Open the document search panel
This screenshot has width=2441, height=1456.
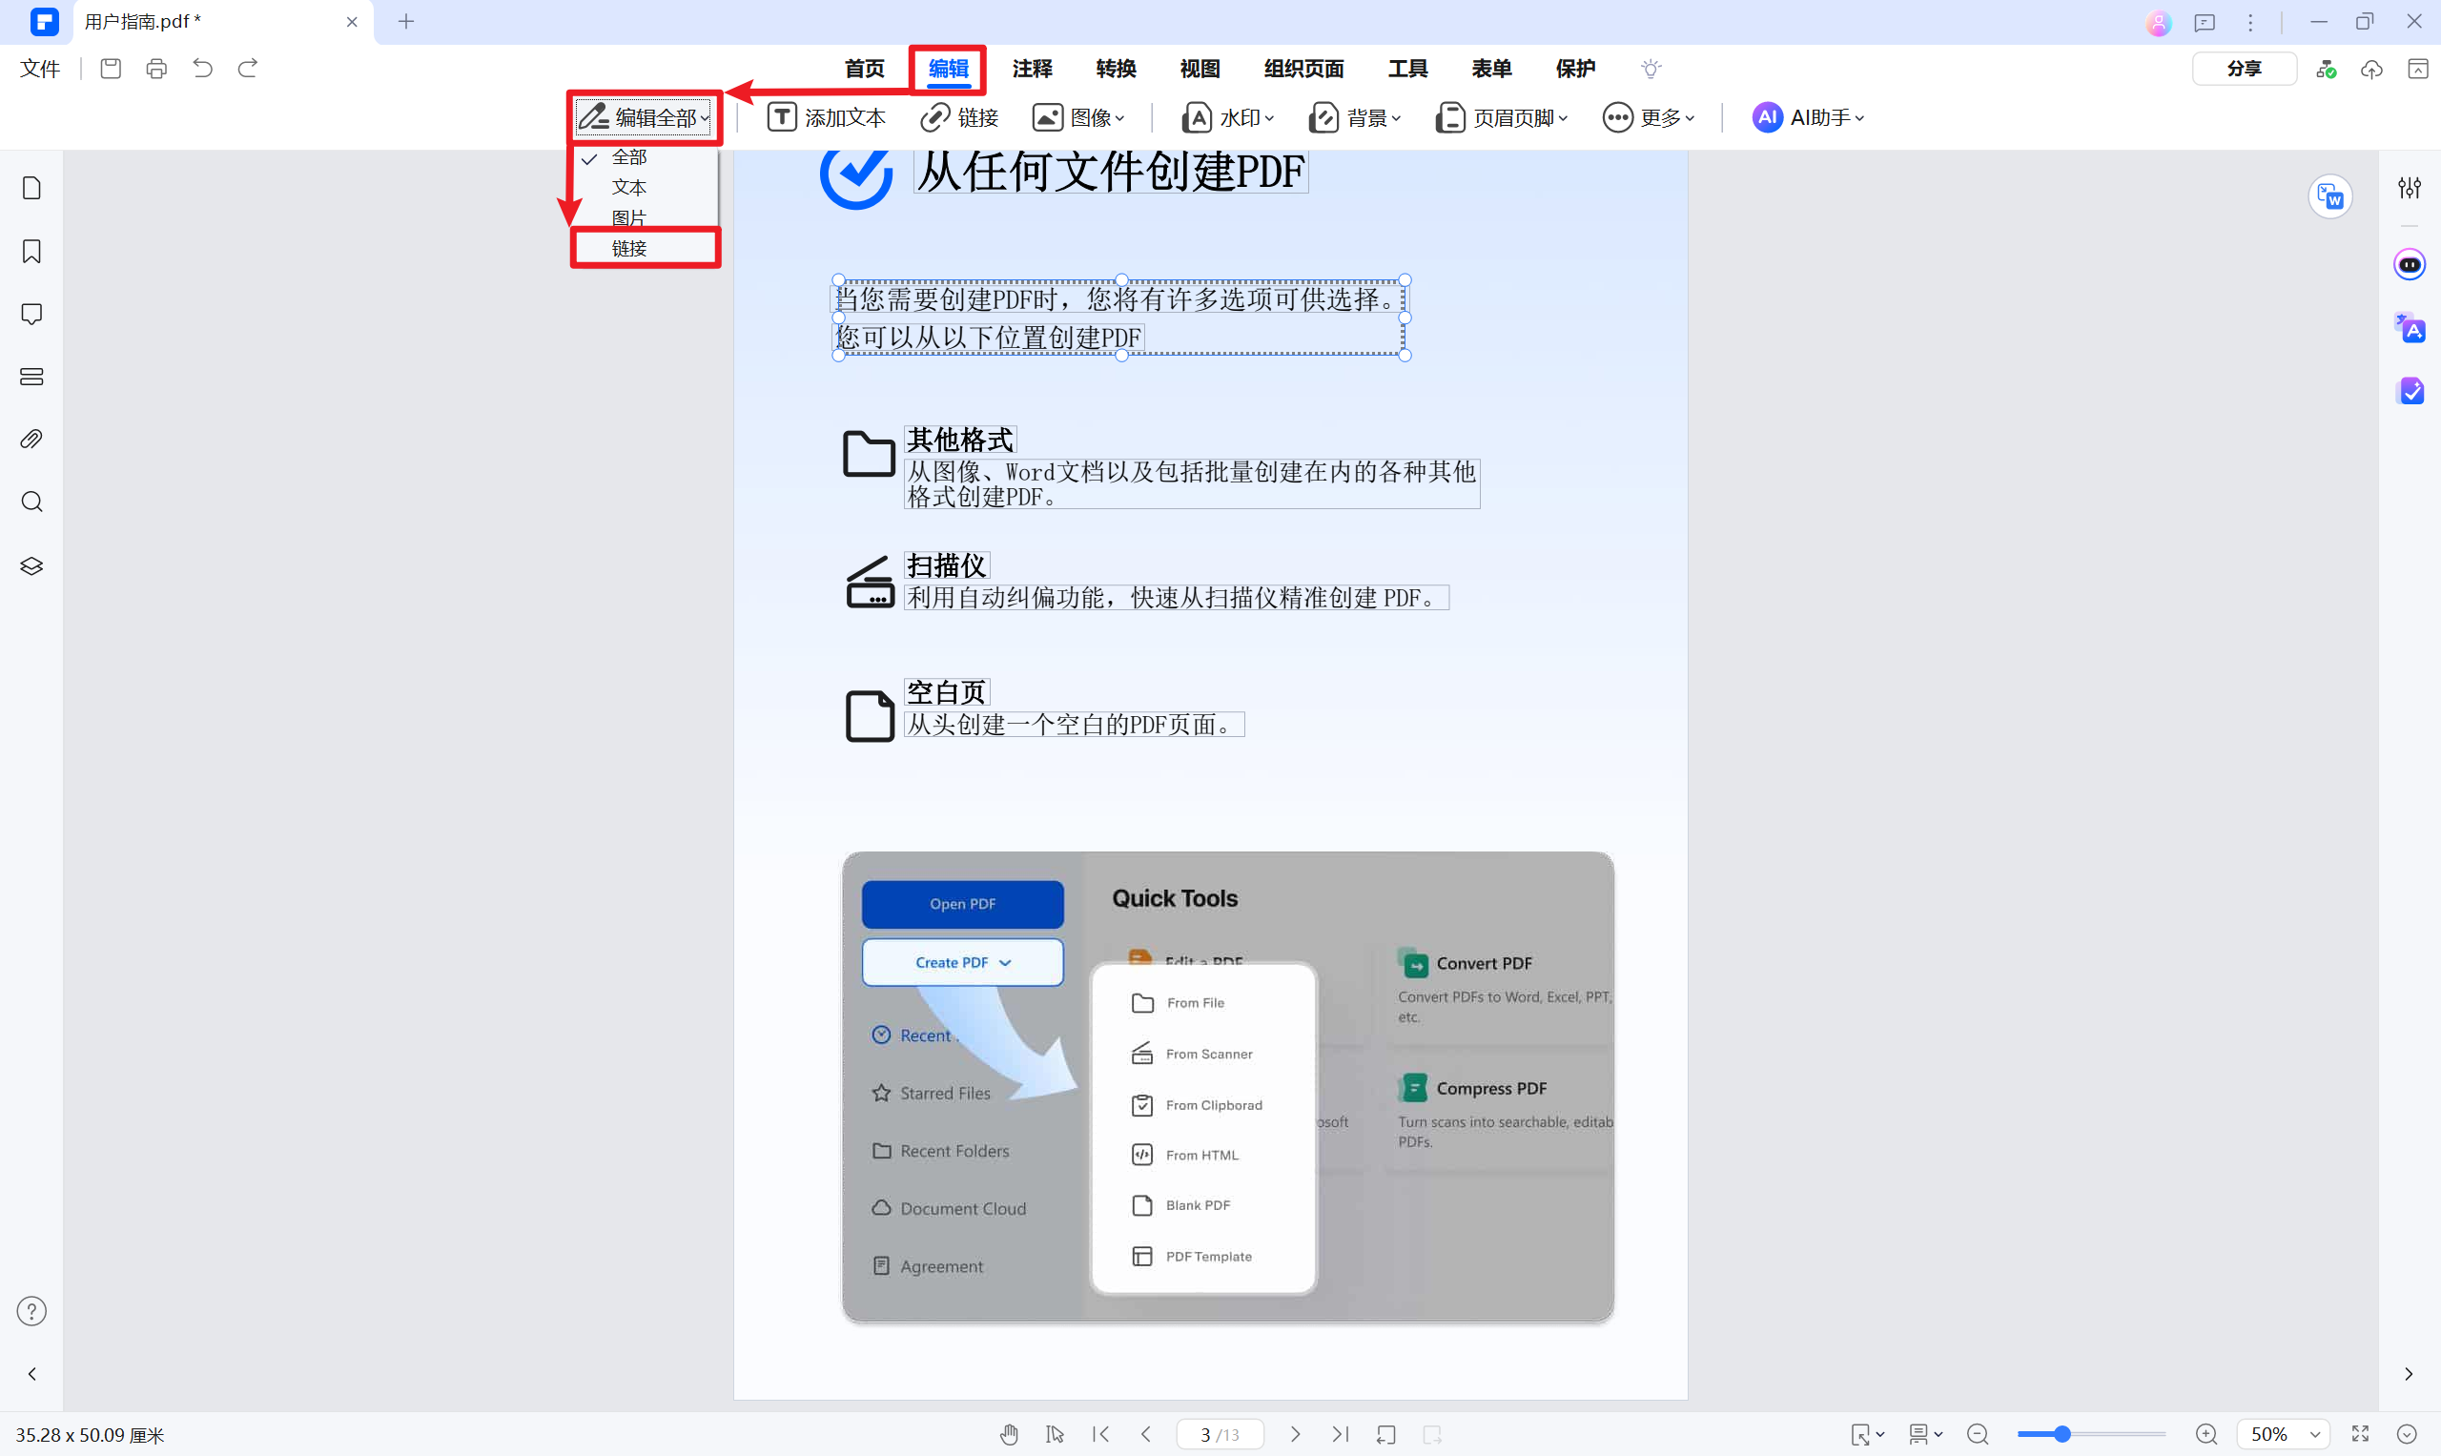(31, 502)
